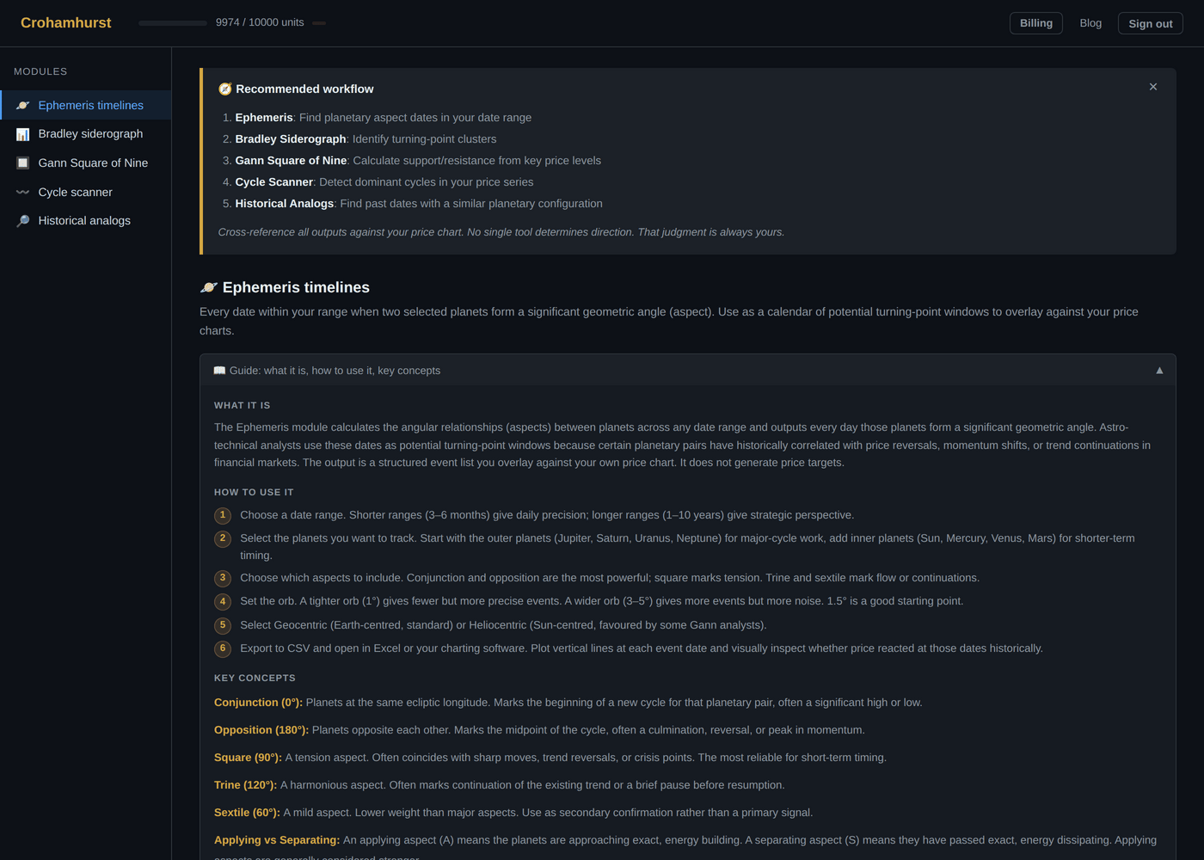Toggle the Guide: what it is header
Viewport: 1204px width, 860px height.
point(688,371)
